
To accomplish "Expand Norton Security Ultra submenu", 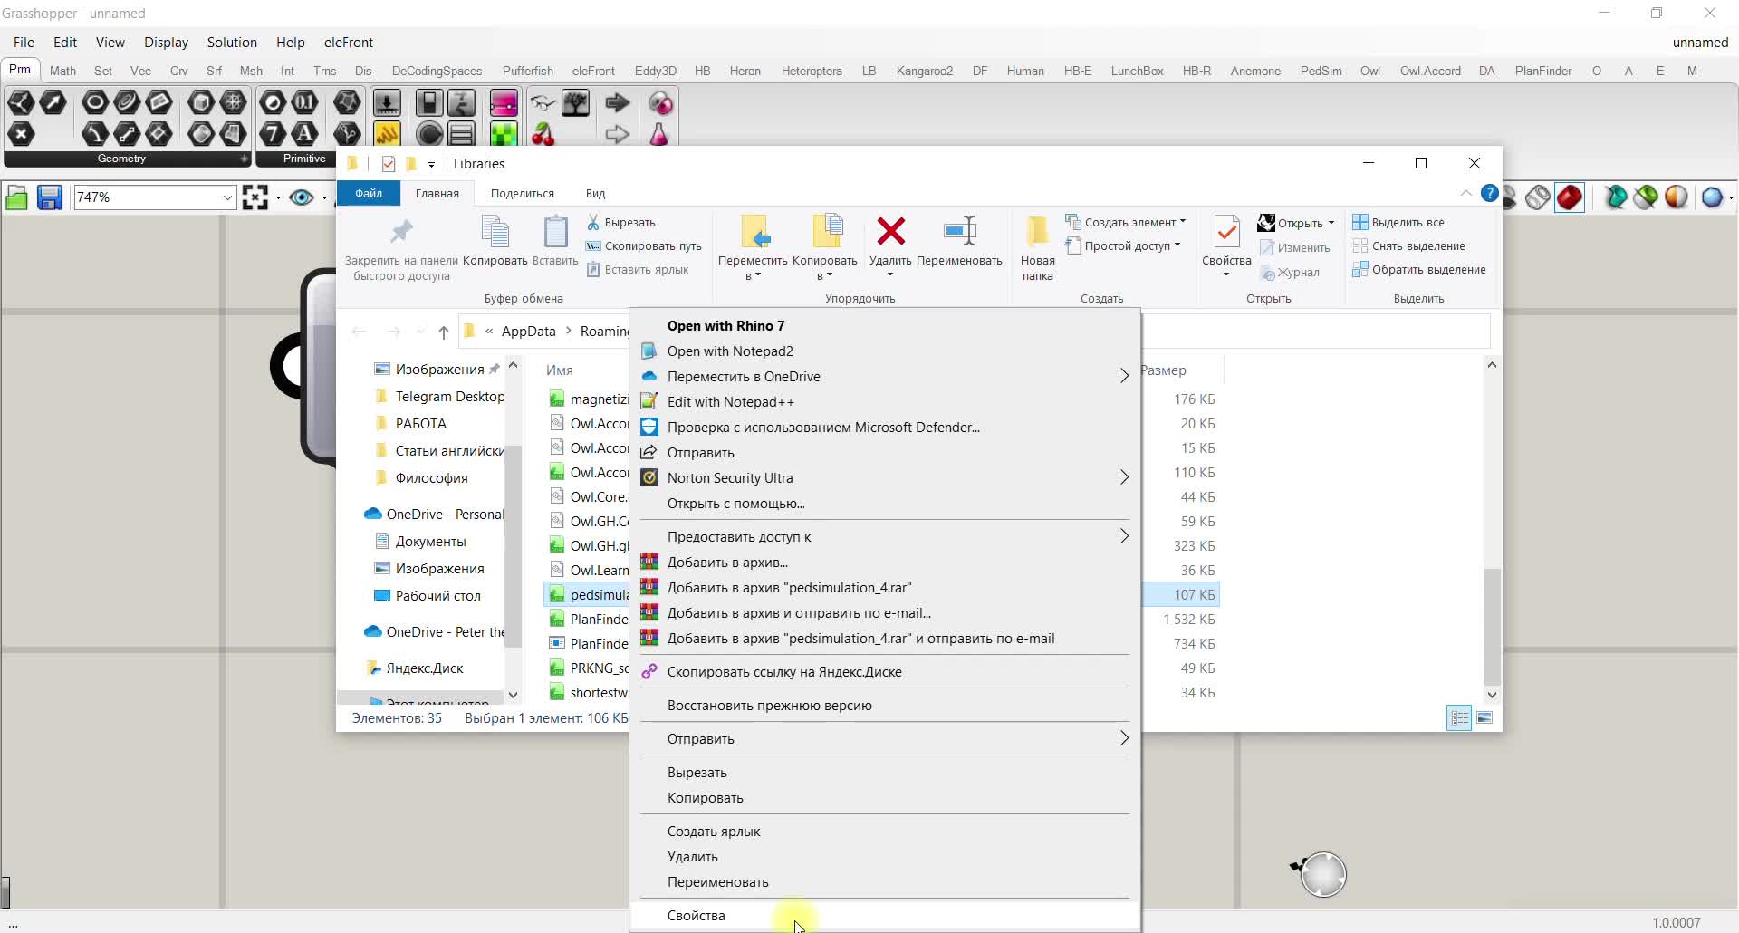I will coord(1124,477).
